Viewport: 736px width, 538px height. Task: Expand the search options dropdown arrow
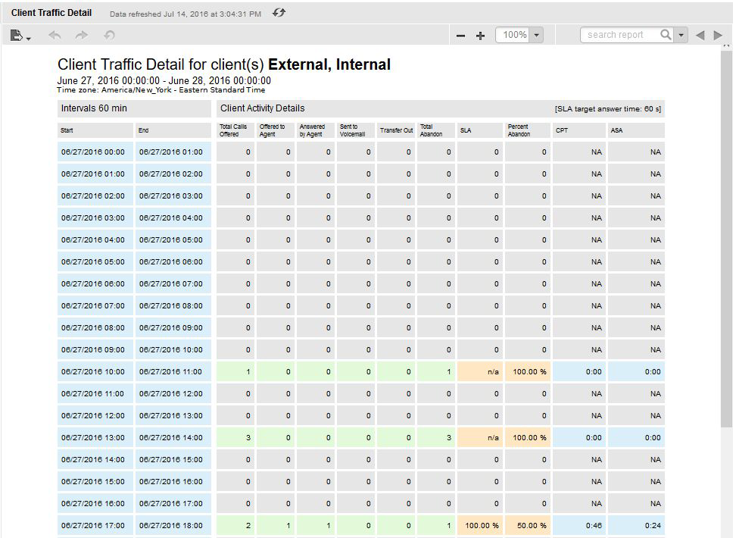point(681,35)
